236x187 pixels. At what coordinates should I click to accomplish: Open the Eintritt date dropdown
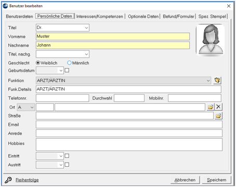[61, 156]
